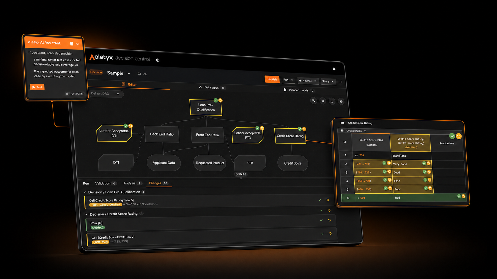Switch to the Data types tab
This screenshot has width=497, height=279.
212,87
